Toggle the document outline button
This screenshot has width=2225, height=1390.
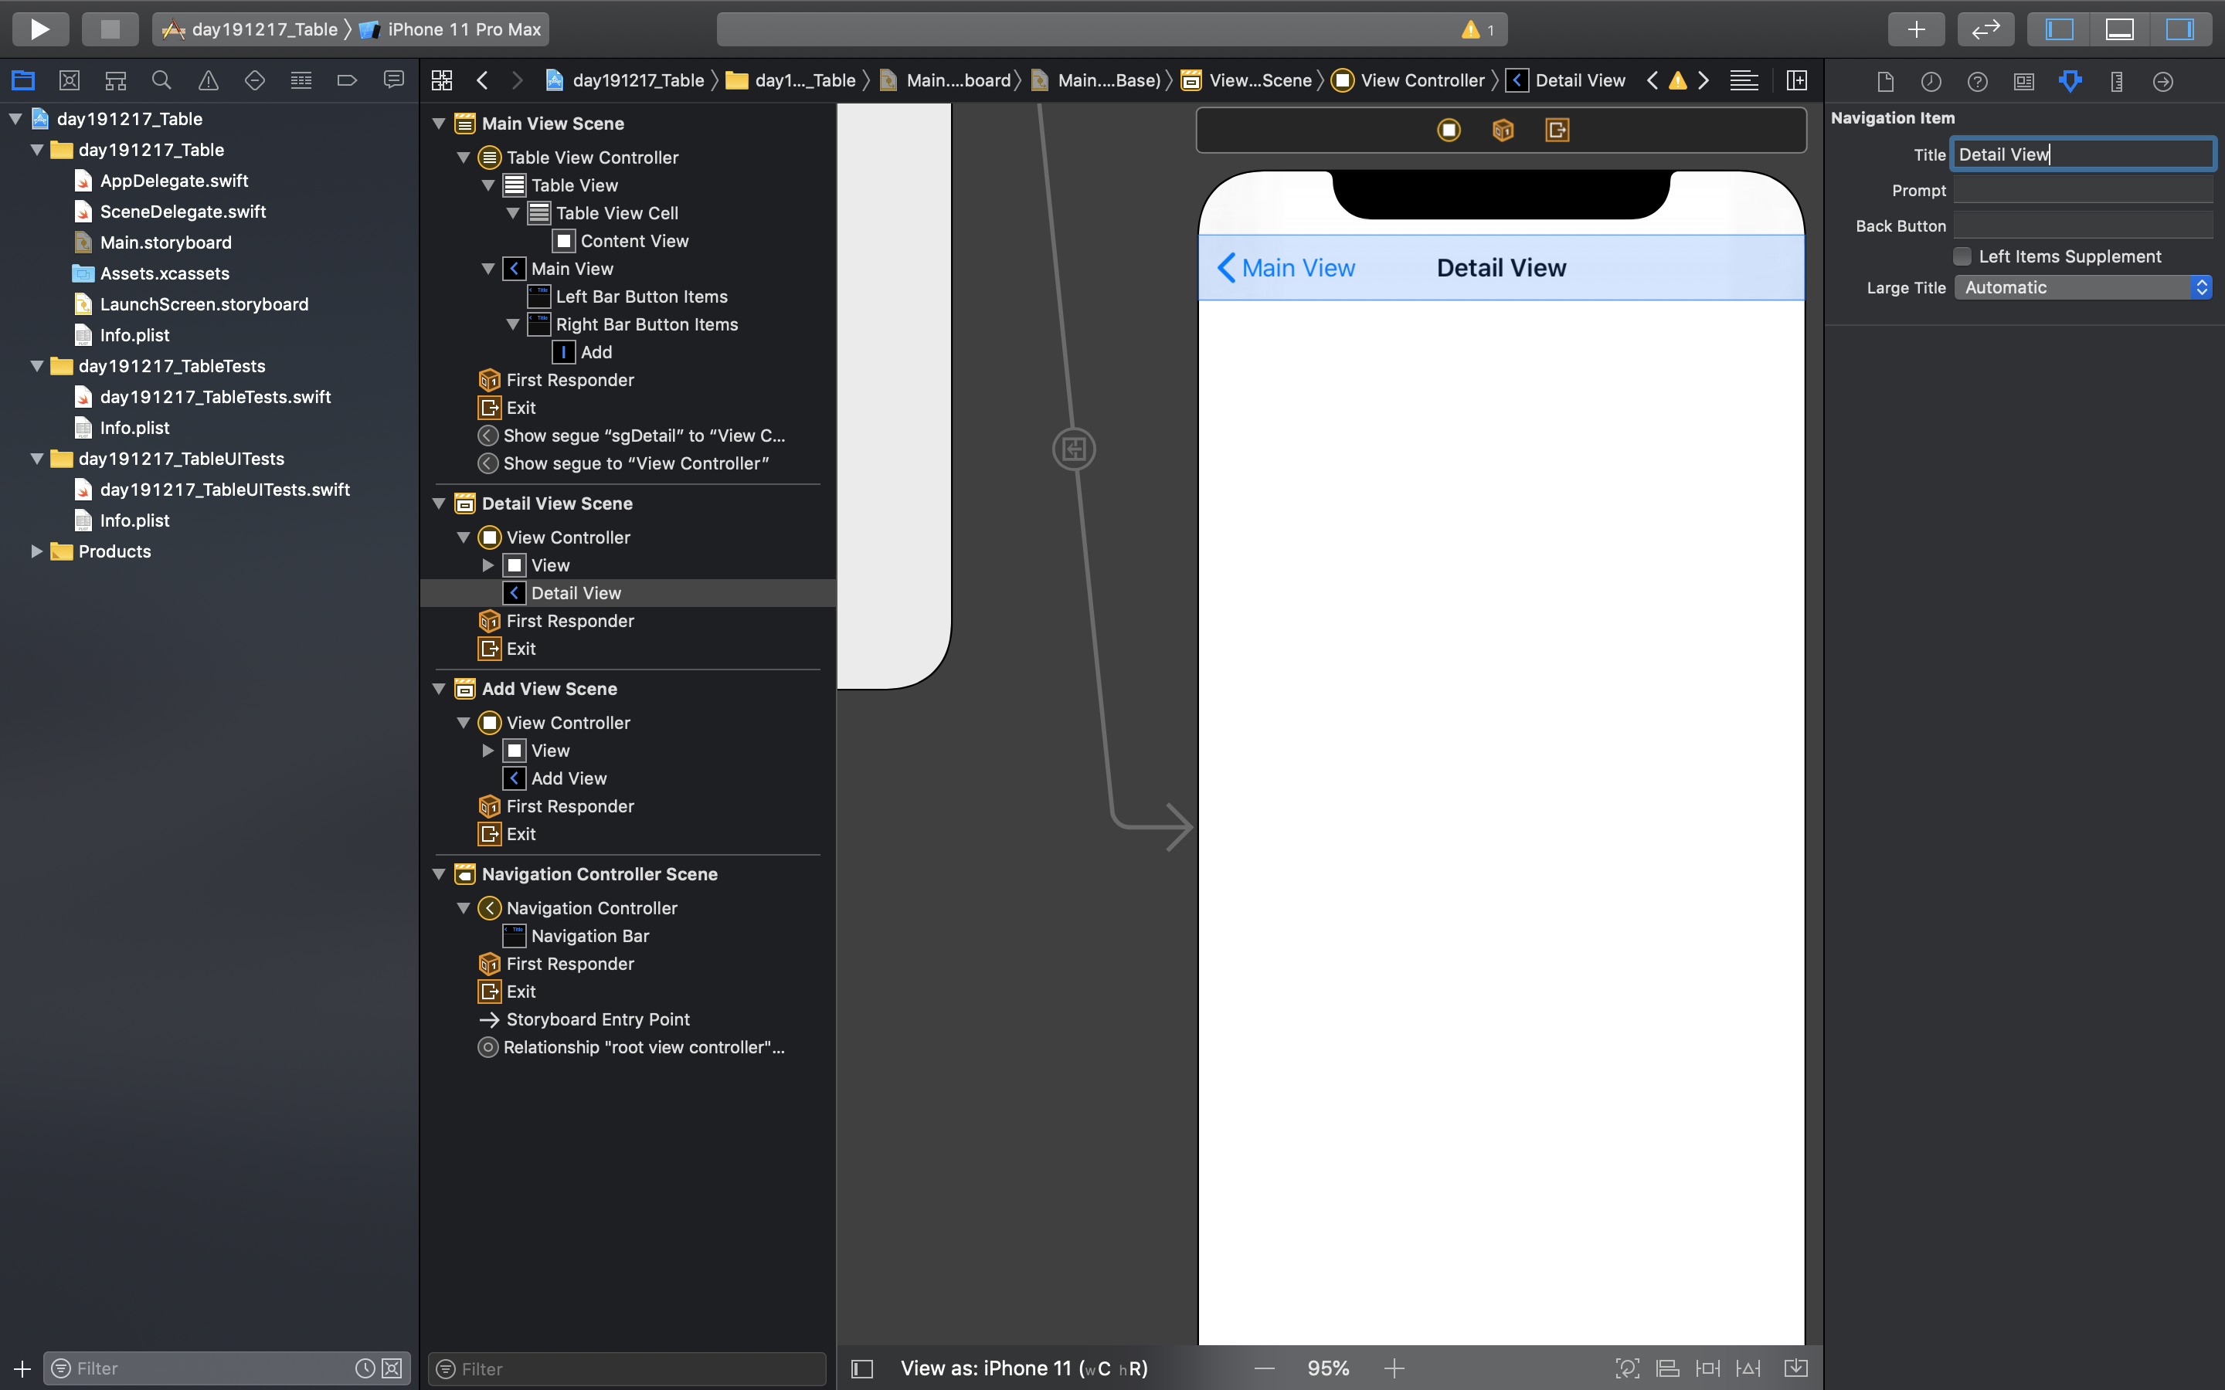tap(861, 1368)
